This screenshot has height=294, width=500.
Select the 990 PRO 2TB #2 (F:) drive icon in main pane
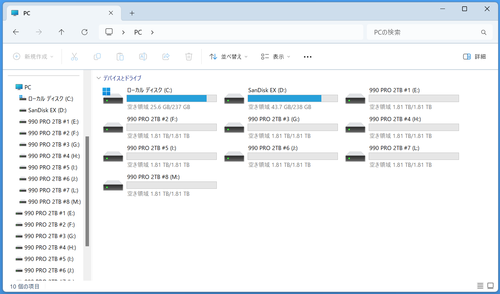(x=113, y=127)
